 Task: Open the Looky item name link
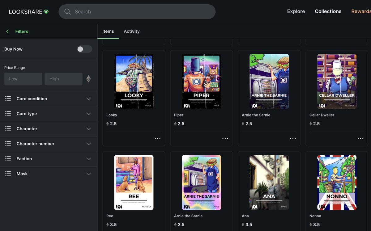coord(112,115)
